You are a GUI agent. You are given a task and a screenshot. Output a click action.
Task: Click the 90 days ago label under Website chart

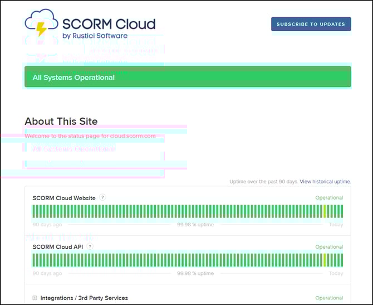click(x=47, y=225)
